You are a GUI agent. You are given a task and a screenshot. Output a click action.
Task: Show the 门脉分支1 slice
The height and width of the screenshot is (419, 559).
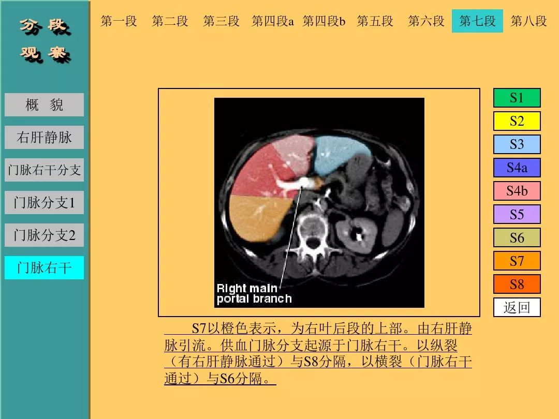[44, 203]
